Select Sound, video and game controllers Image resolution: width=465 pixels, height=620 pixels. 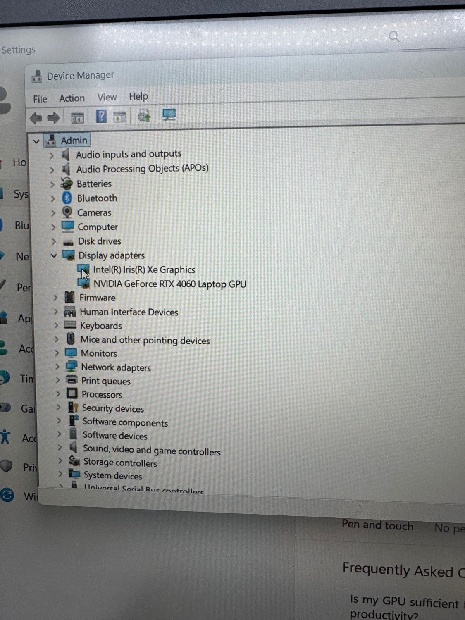click(x=151, y=450)
